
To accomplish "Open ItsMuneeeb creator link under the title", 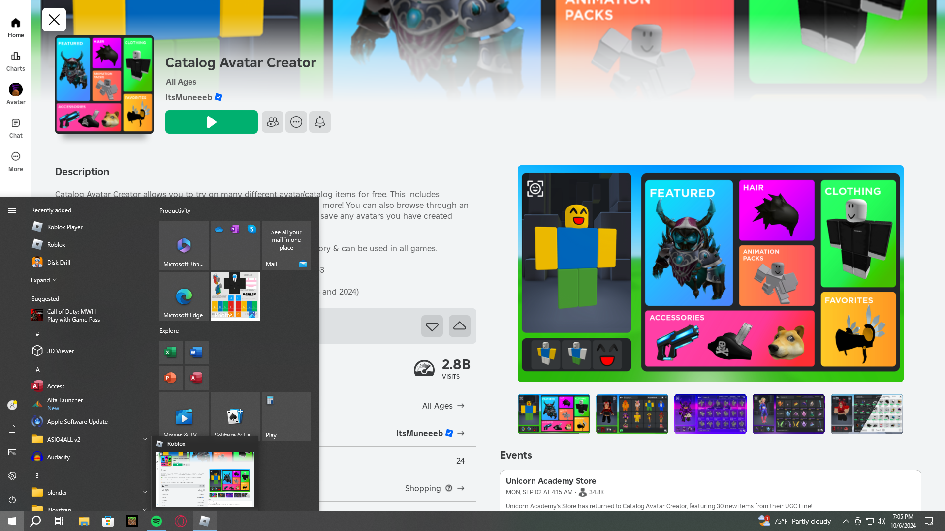I will [x=189, y=97].
